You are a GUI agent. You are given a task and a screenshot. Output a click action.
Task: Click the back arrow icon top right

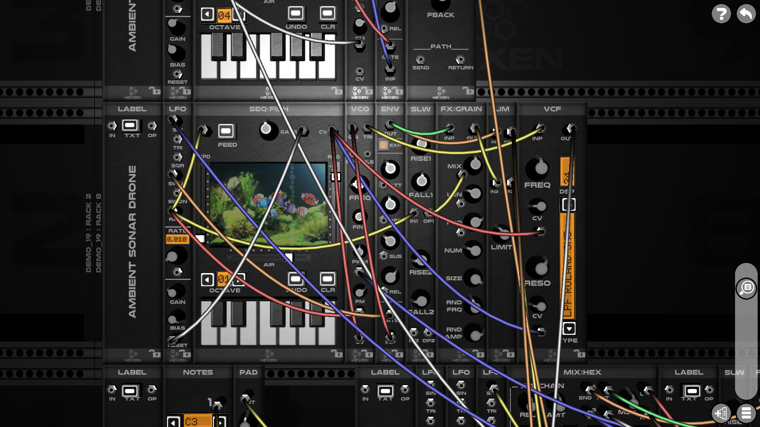pos(746,14)
